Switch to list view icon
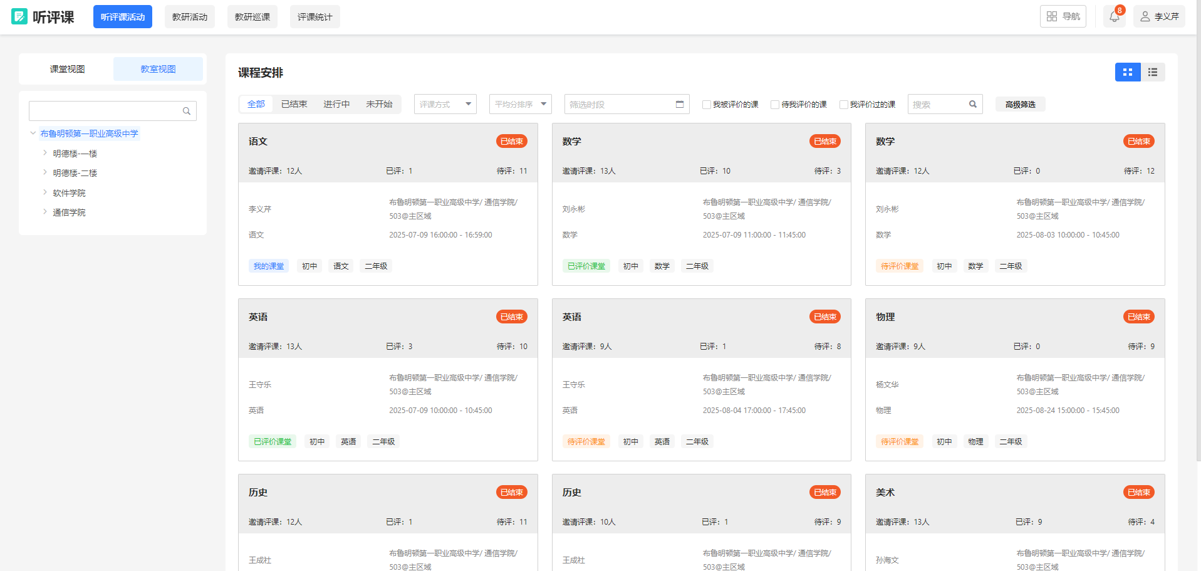This screenshot has width=1201, height=571. (1153, 73)
